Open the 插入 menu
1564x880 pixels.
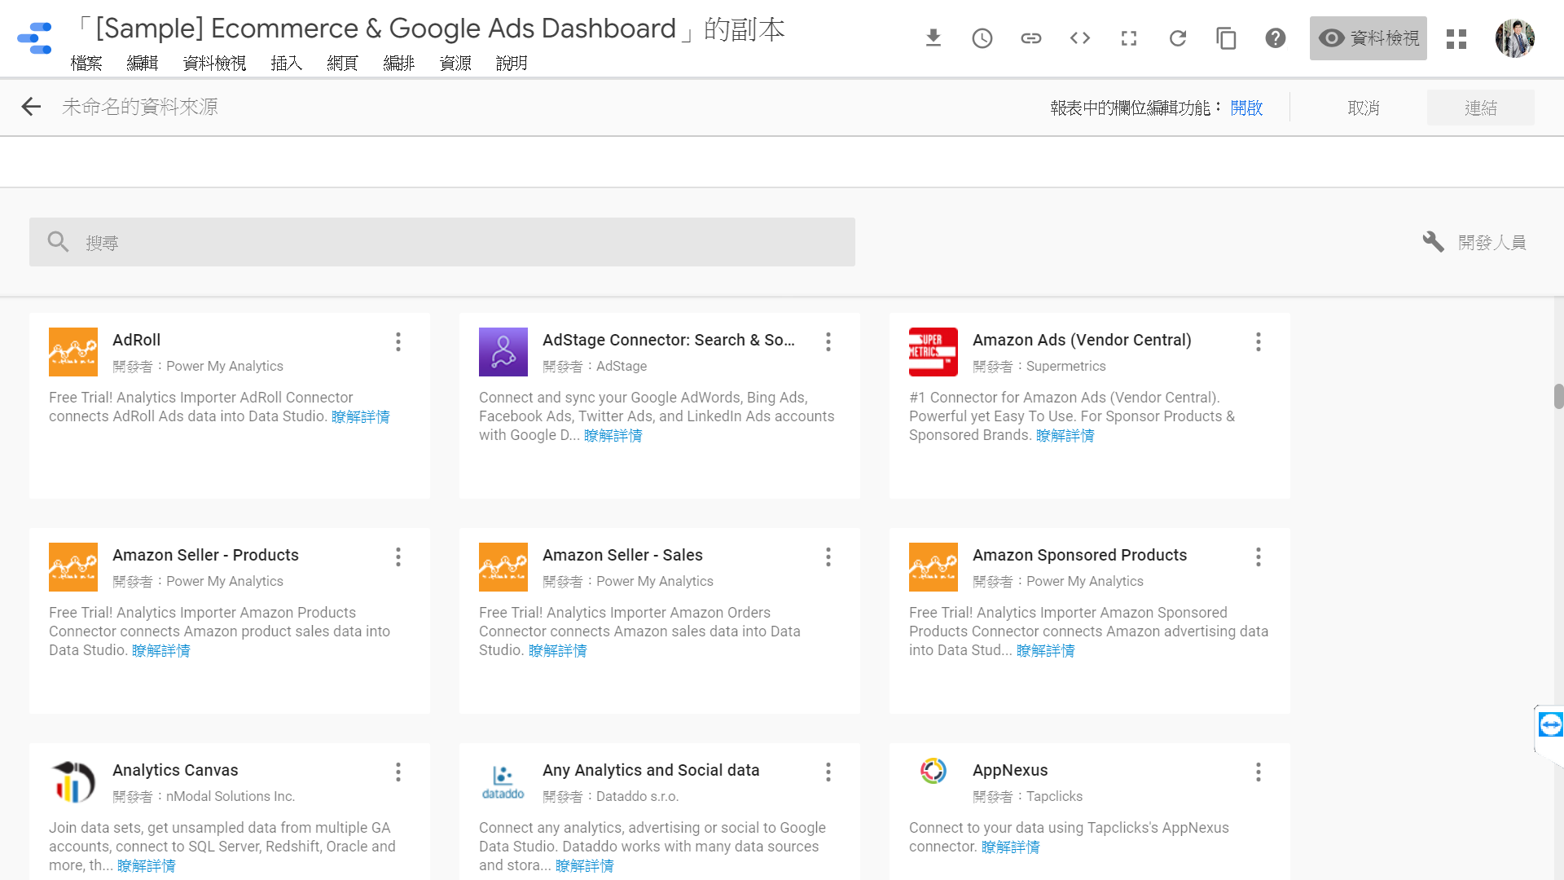[287, 63]
